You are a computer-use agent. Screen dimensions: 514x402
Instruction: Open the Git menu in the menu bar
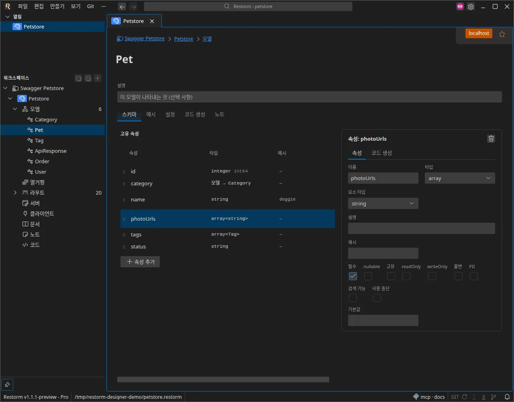click(x=91, y=6)
